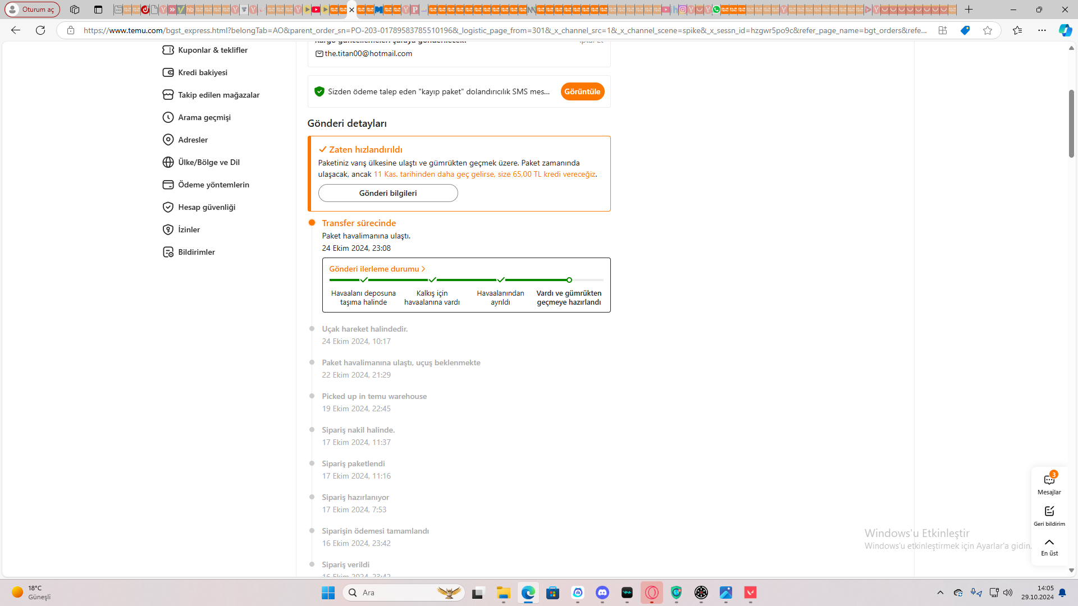Open Discord from the taskbar
1078x606 pixels.
point(602,593)
